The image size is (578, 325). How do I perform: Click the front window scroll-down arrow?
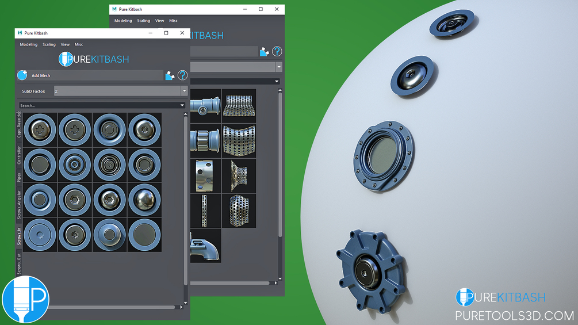point(185,303)
